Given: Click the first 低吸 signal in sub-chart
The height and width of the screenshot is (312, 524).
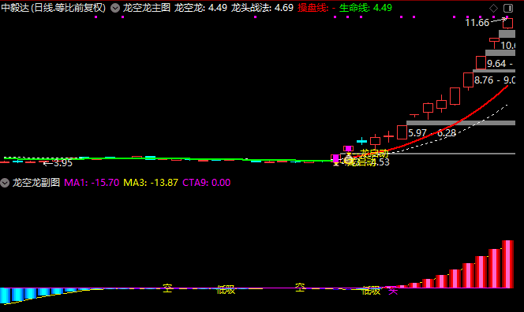Looking at the screenshot, I should point(226,290).
